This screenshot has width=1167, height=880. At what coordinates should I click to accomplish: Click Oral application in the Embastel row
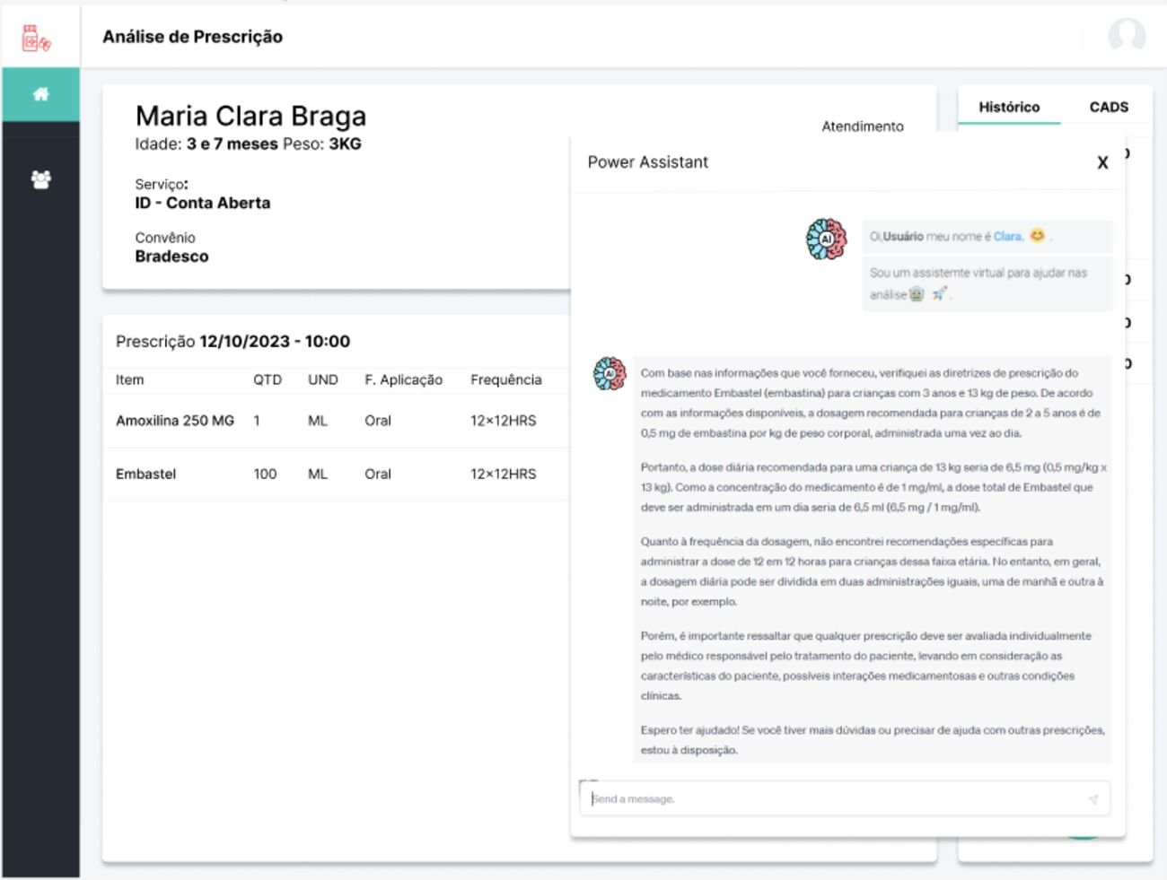[378, 474]
